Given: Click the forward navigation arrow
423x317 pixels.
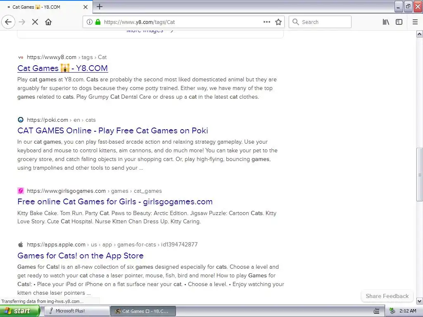Looking at the screenshot, I should click(x=22, y=22).
